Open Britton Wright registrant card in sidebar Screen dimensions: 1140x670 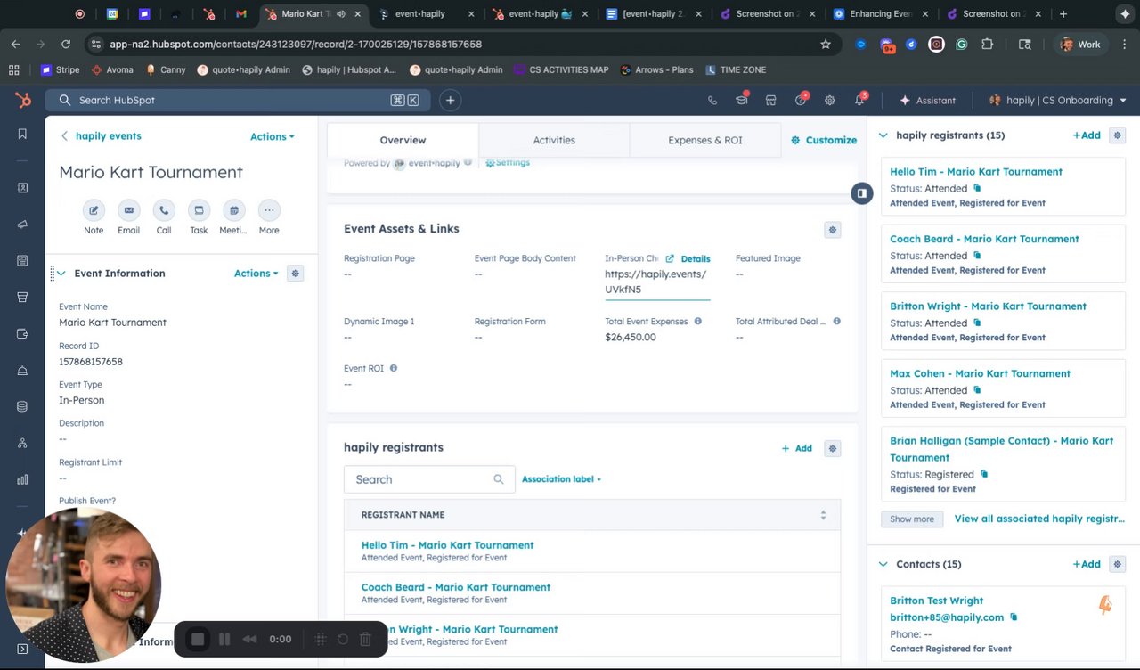pyautogui.click(x=988, y=306)
